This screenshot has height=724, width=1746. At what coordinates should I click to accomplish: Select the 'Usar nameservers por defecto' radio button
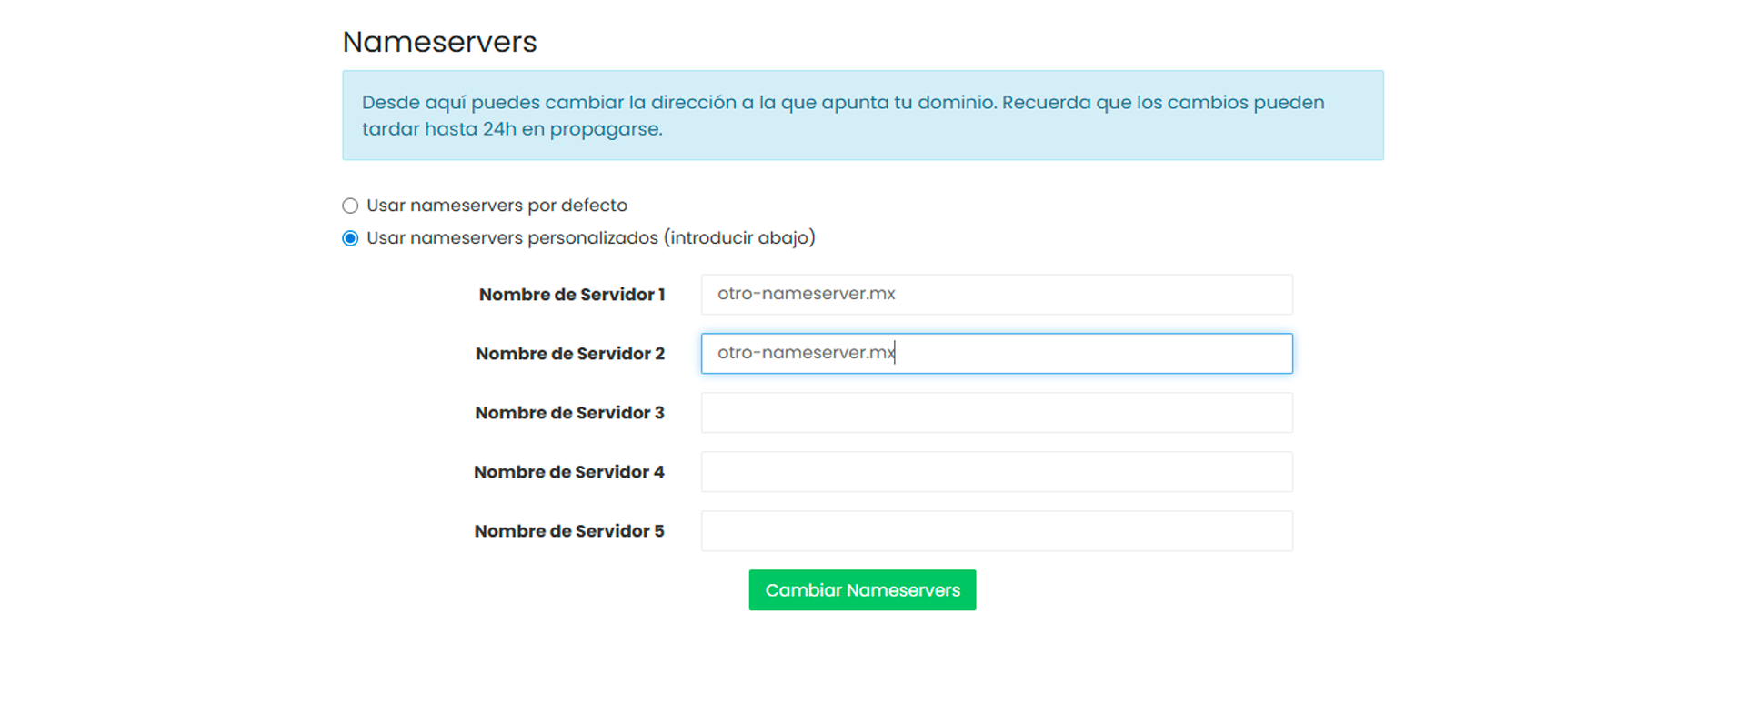coord(350,206)
